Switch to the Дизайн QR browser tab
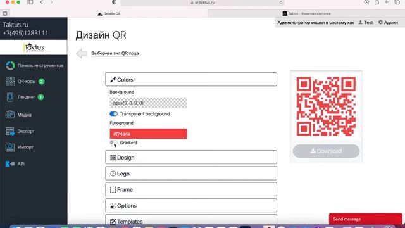The image size is (405, 228). pyautogui.click(x=109, y=13)
